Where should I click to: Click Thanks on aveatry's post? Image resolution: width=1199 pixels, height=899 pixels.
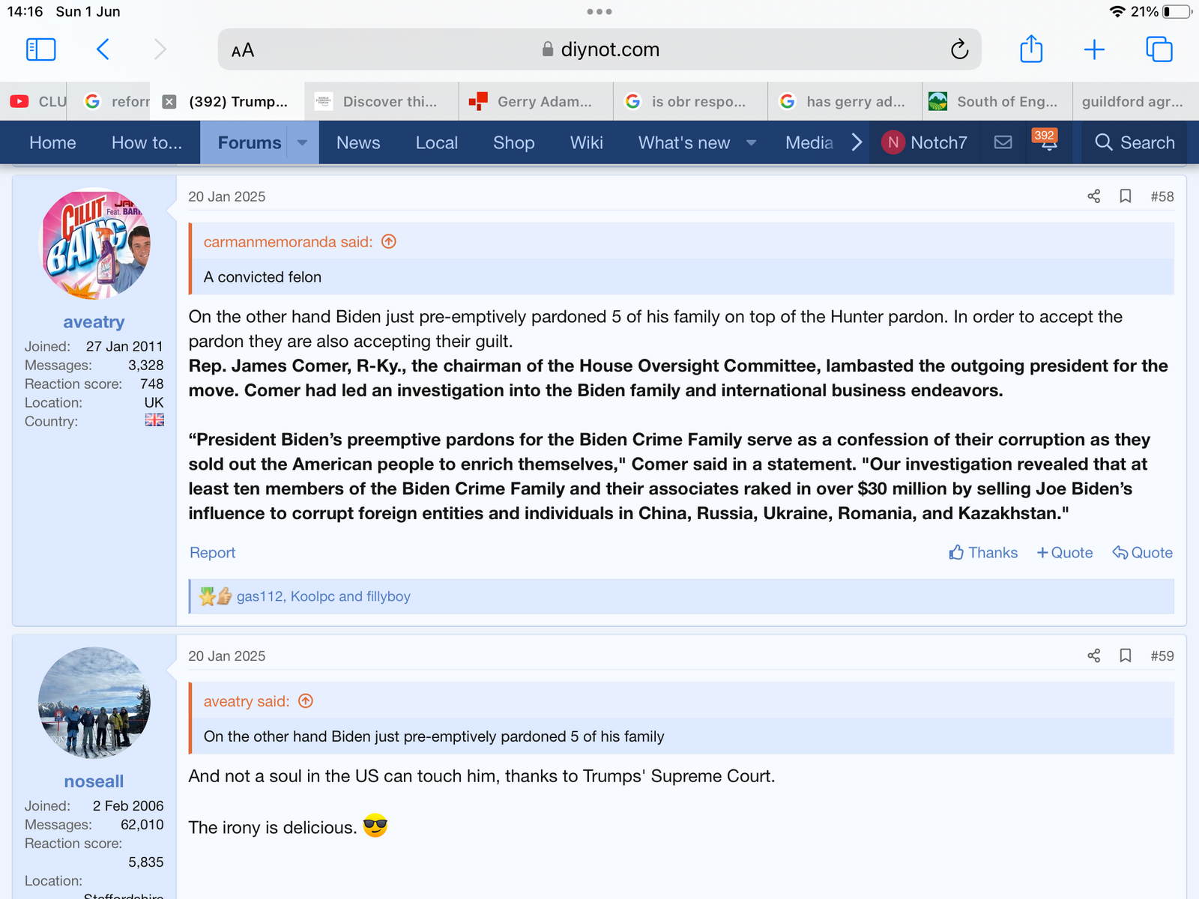click(x=983, y=553)
